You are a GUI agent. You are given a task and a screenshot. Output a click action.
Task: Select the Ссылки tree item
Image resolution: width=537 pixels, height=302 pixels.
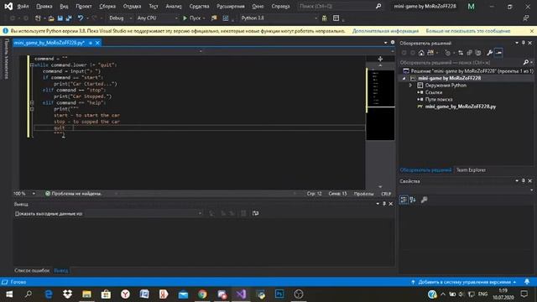434,92
